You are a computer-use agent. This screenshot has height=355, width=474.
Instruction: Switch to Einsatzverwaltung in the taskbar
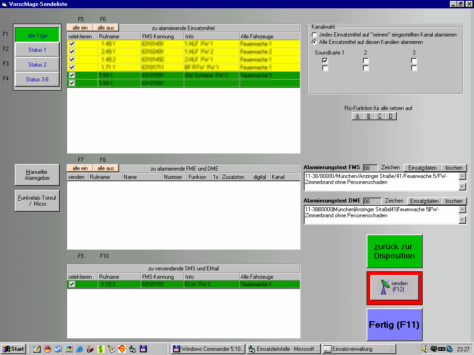point(359,349)
